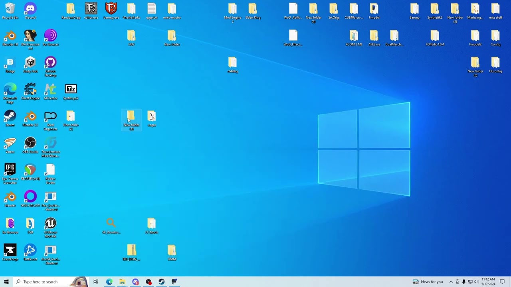The width and height of the screenshot is (511, 287).
Task: Select the MCreator shortcut
Action: (x=50, y=92)
